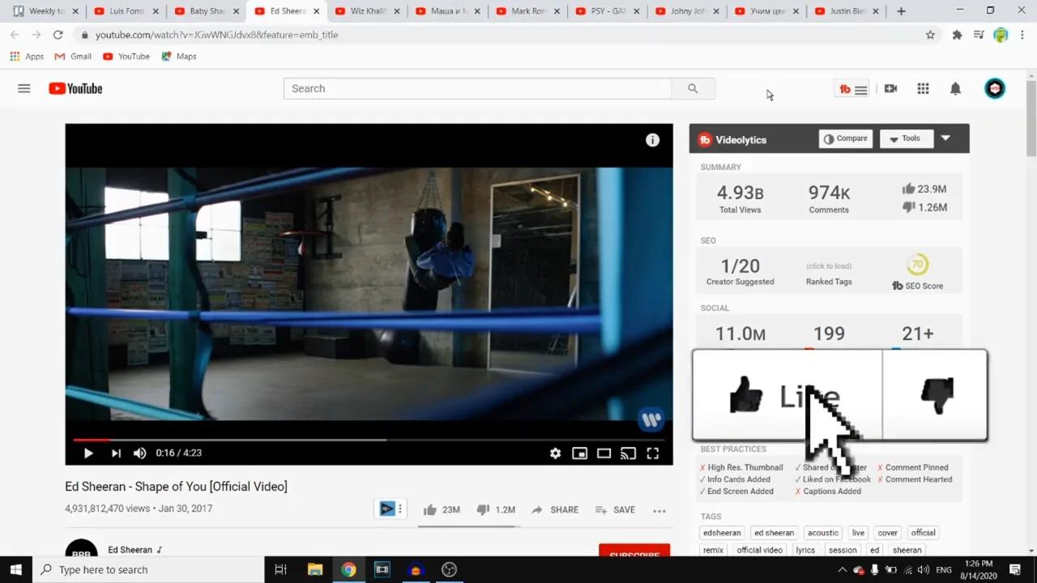Open the Compare tool in Videolytics

click(x=845, y=138)
